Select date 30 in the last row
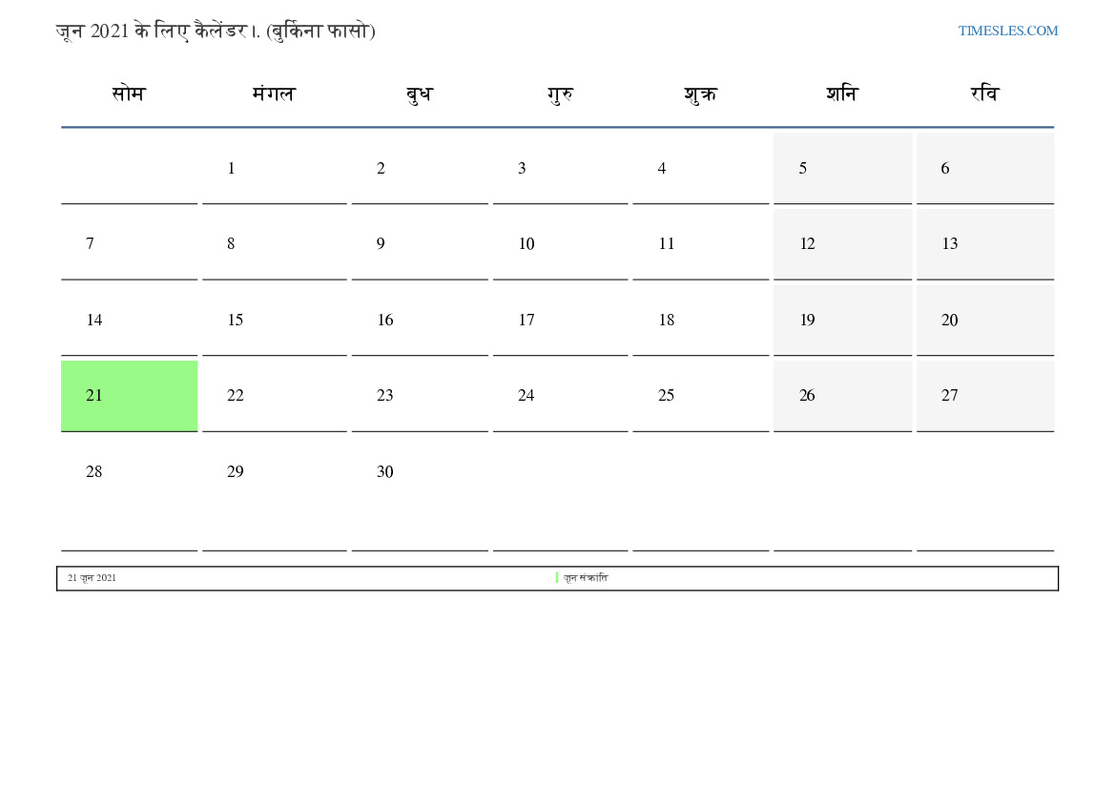The height and width of the screenshot is (789, 1115). (x=385, y=471)
